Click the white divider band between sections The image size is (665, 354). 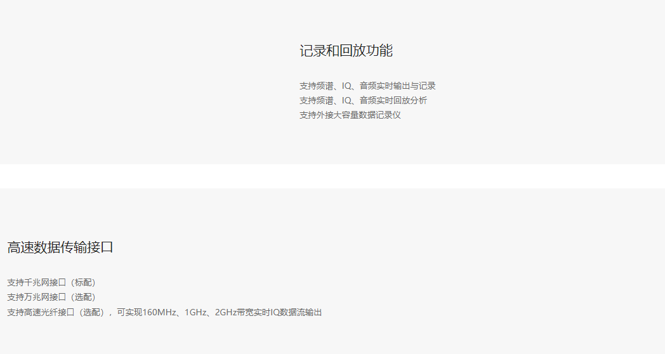332,176
